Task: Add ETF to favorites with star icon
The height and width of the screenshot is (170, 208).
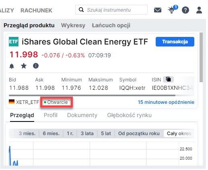Action: point(24,66)
